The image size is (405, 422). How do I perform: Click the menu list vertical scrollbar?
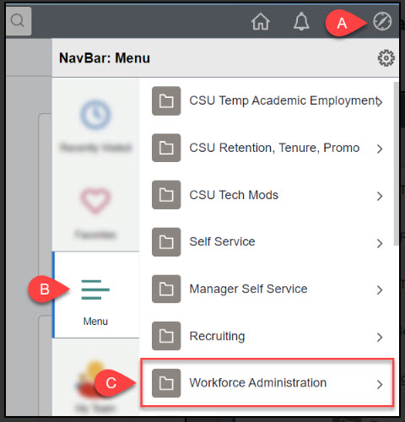396,164
